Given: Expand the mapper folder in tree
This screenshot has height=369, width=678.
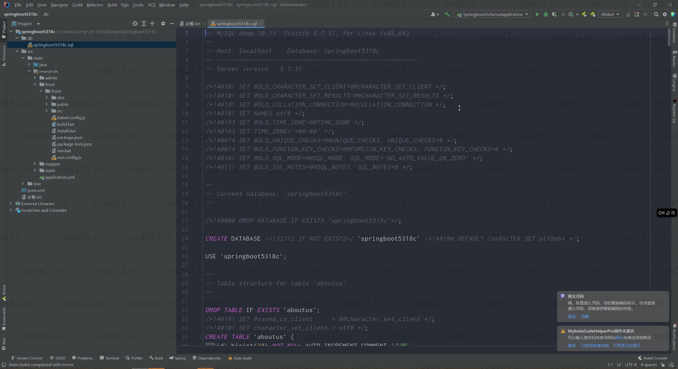Looking at the screenshot, I should [35, 164].
